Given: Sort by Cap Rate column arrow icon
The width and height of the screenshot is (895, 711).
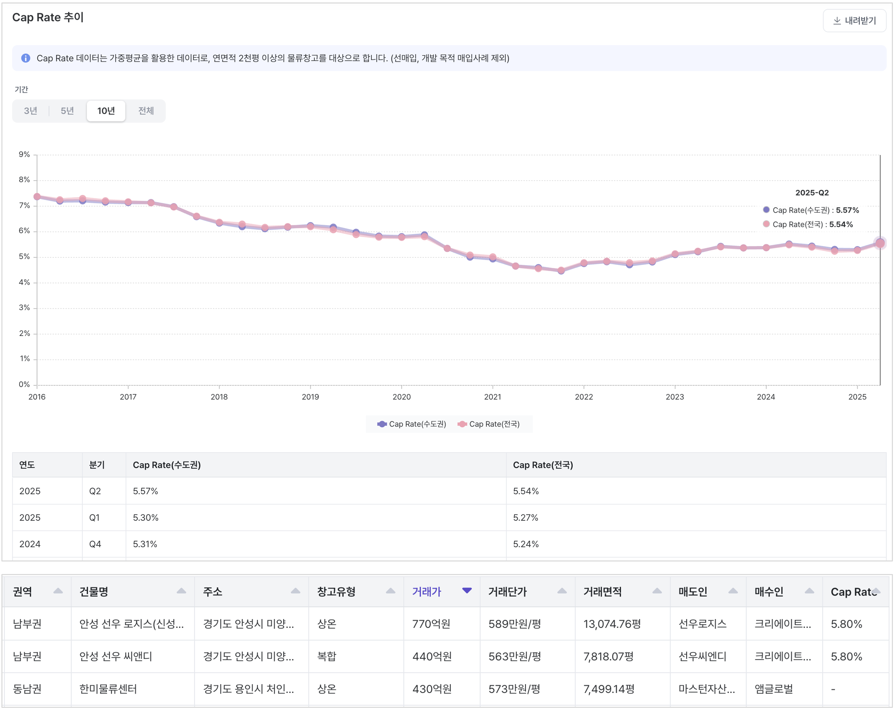Looking at the screenshot, I should 877,591.
